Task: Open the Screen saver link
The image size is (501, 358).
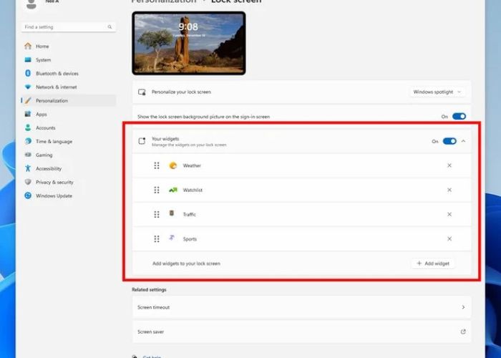Action: point(301,332)
